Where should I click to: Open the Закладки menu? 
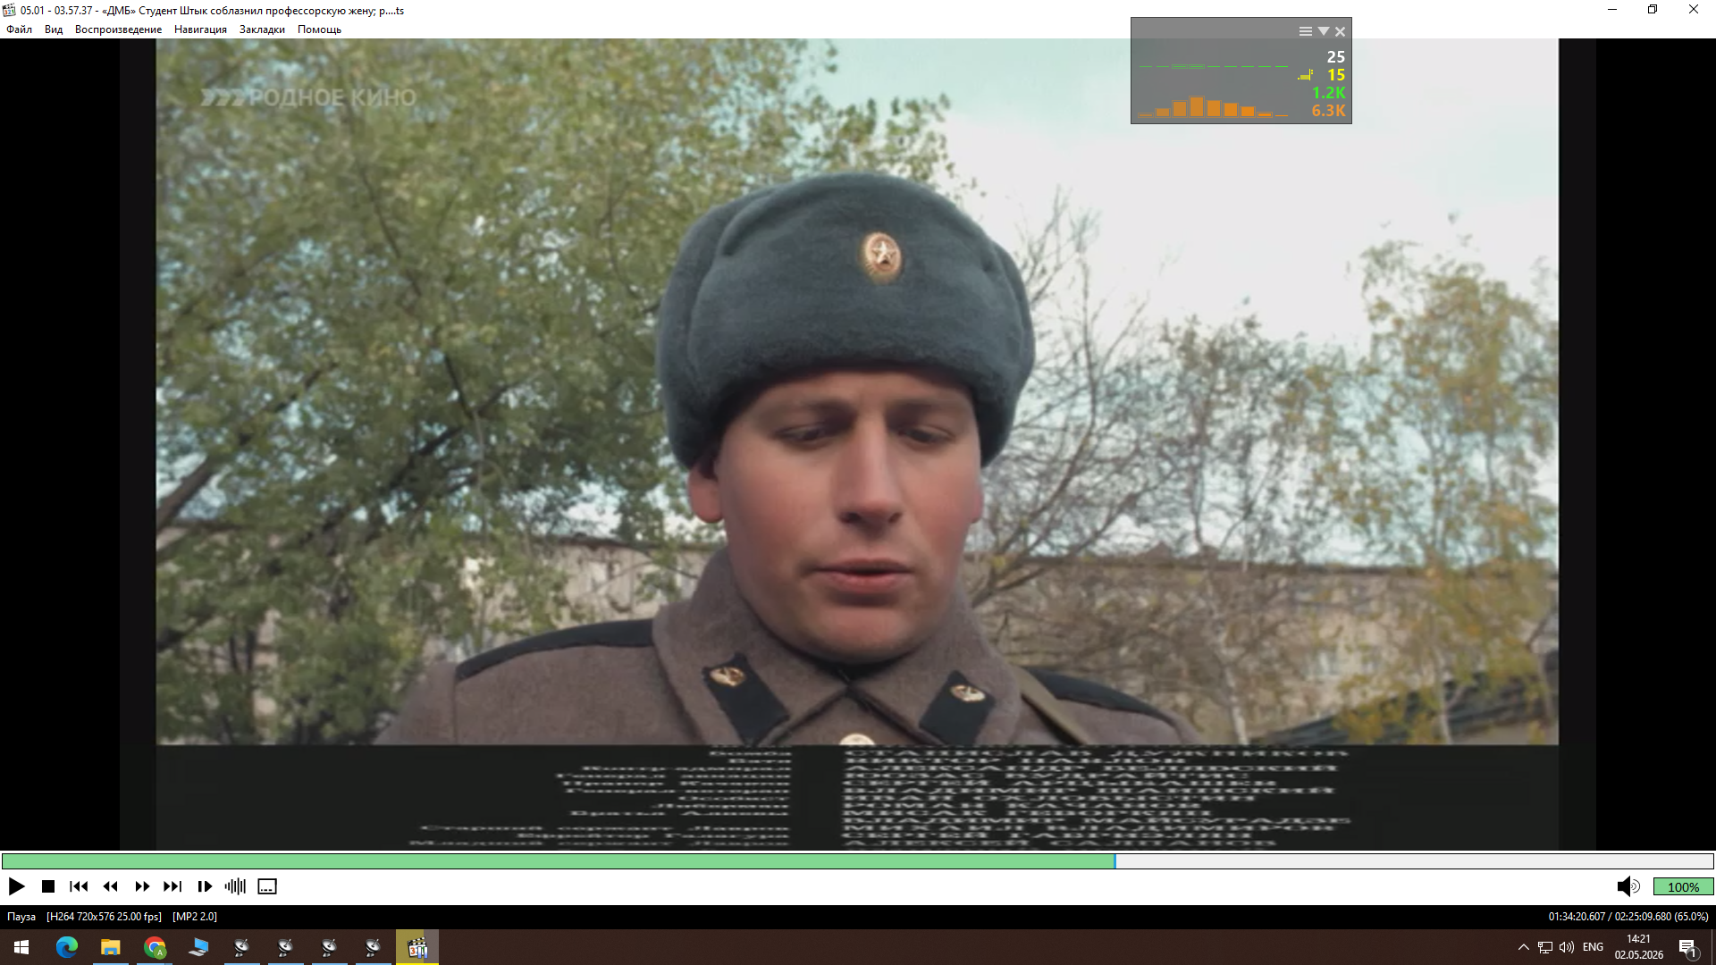[x=262, y=29]
